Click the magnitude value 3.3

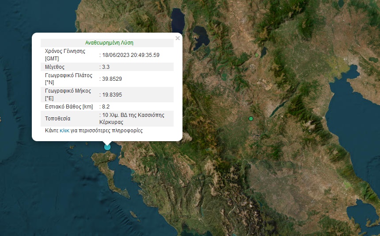(x=106, y=67)
